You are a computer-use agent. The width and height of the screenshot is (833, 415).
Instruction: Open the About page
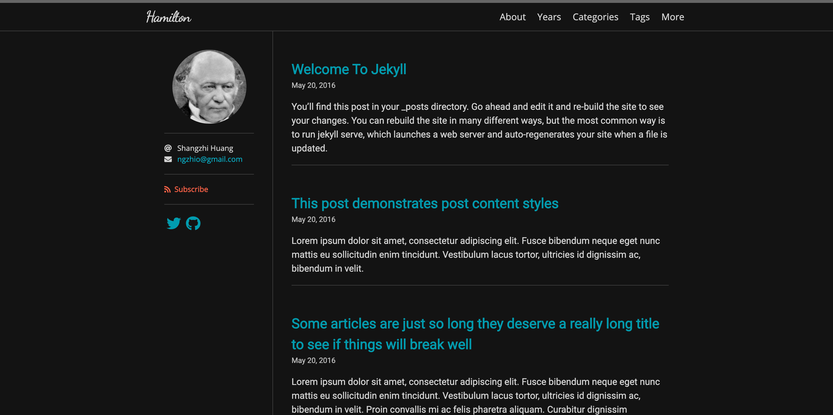(x=512, y=17)
